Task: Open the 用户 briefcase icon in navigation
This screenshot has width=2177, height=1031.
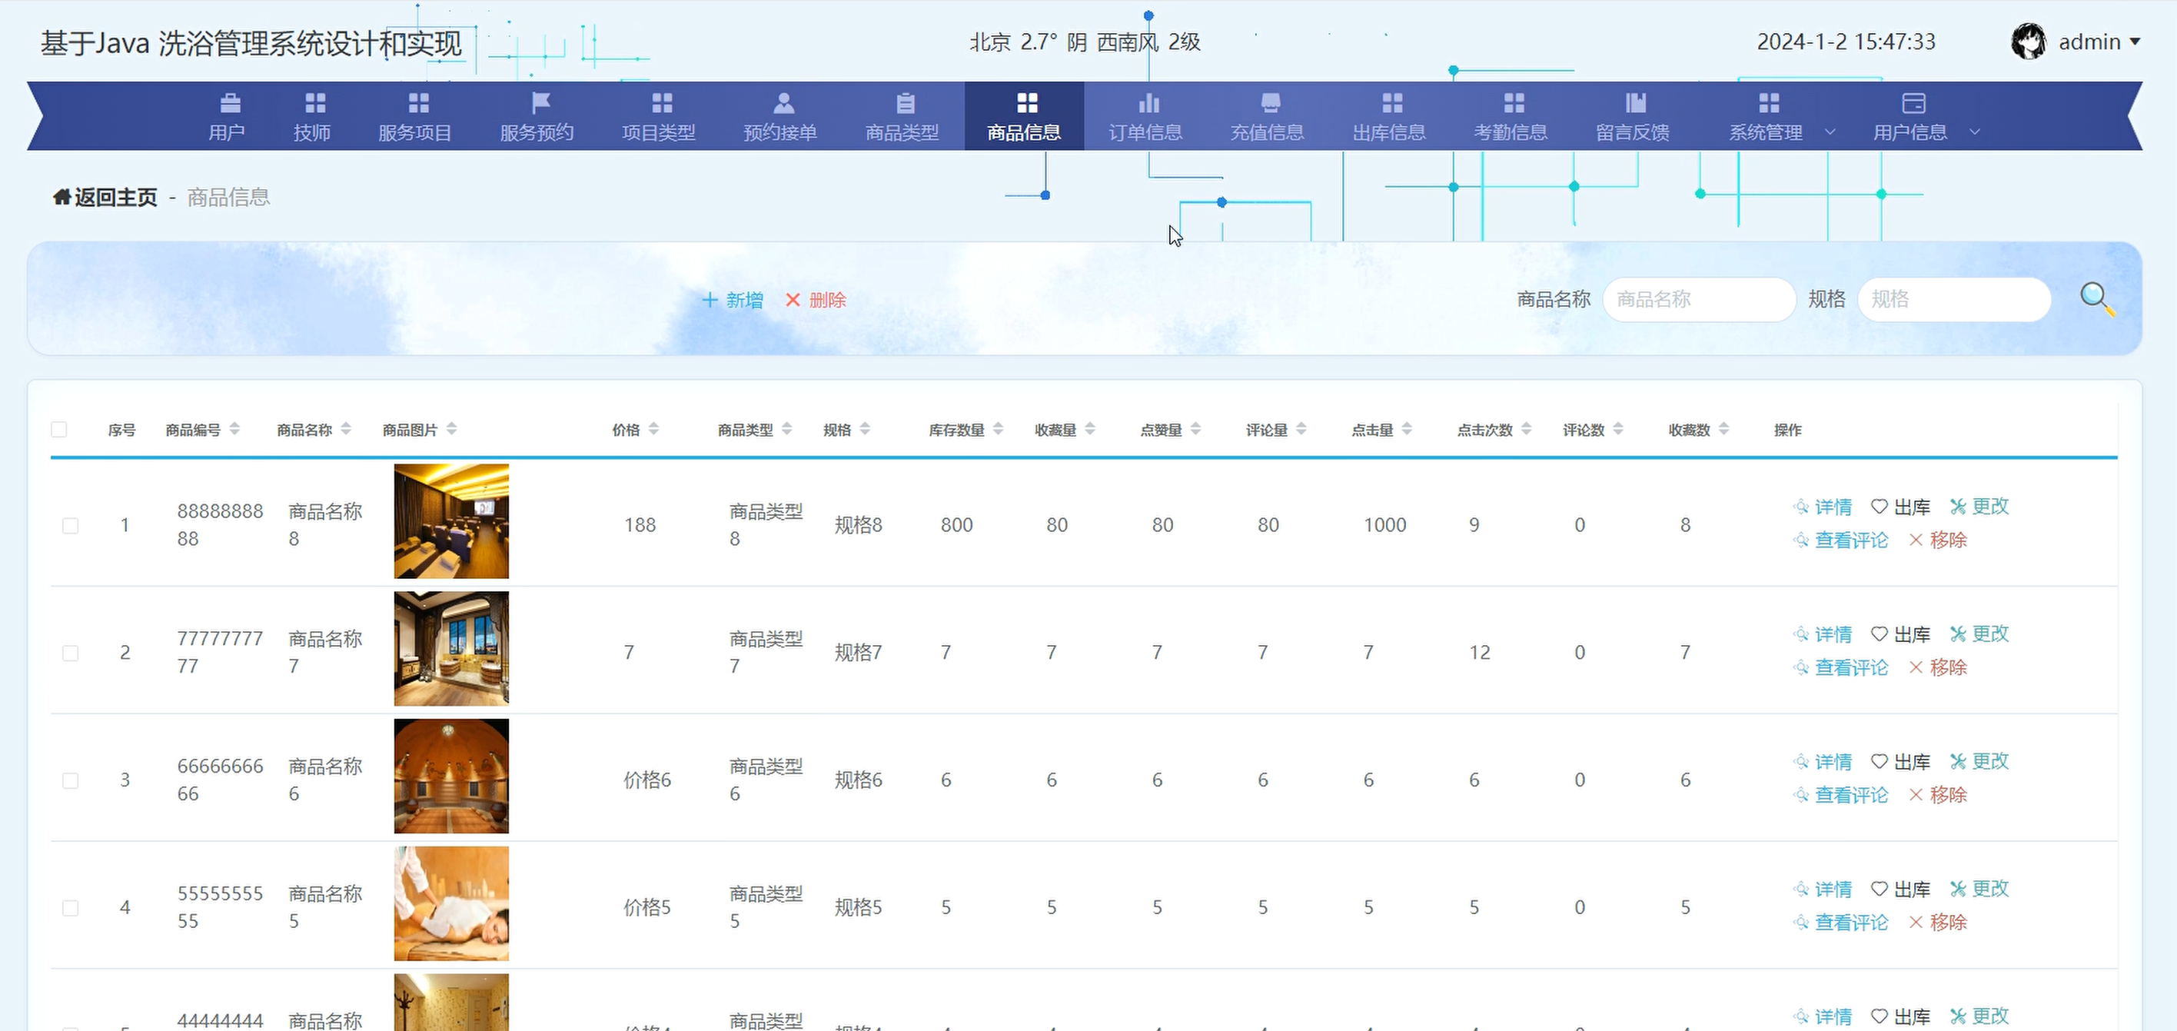Action: click(230, 103)
